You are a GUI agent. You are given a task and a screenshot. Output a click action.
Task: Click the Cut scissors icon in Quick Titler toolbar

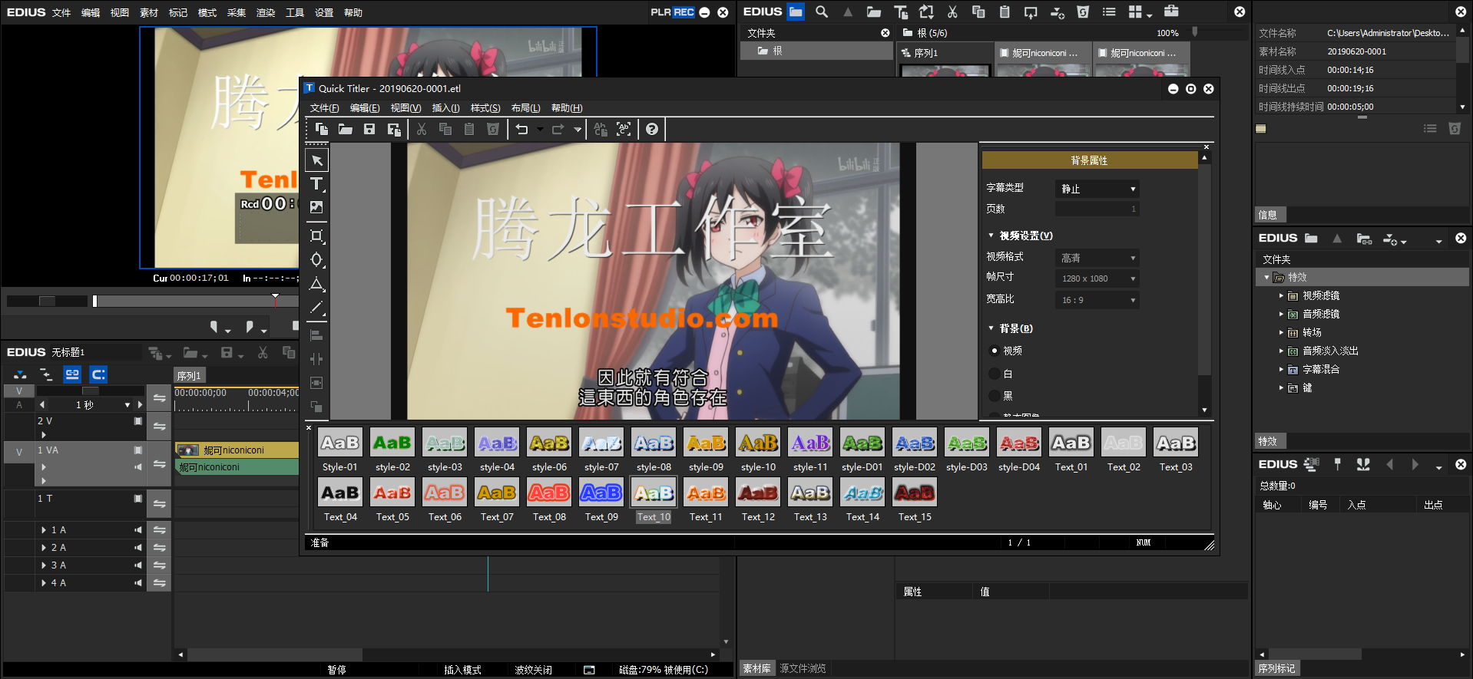422,129
